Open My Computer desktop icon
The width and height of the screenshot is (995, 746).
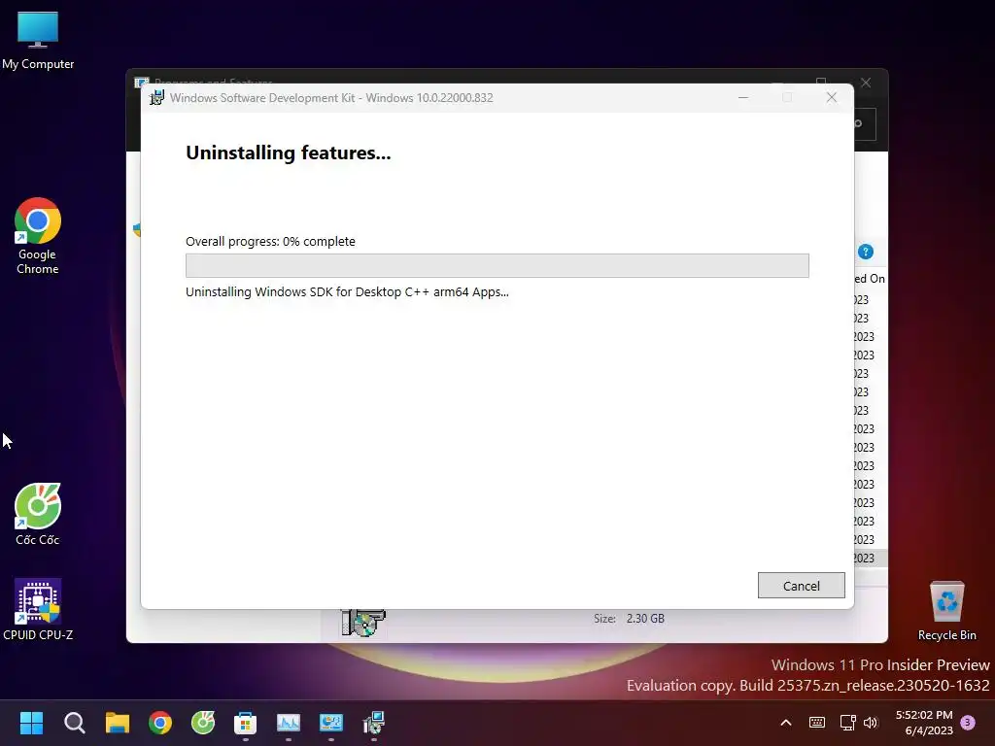point(38,41)
